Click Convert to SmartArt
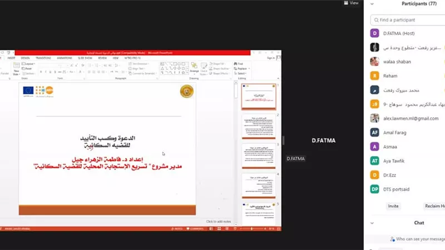 142,73
